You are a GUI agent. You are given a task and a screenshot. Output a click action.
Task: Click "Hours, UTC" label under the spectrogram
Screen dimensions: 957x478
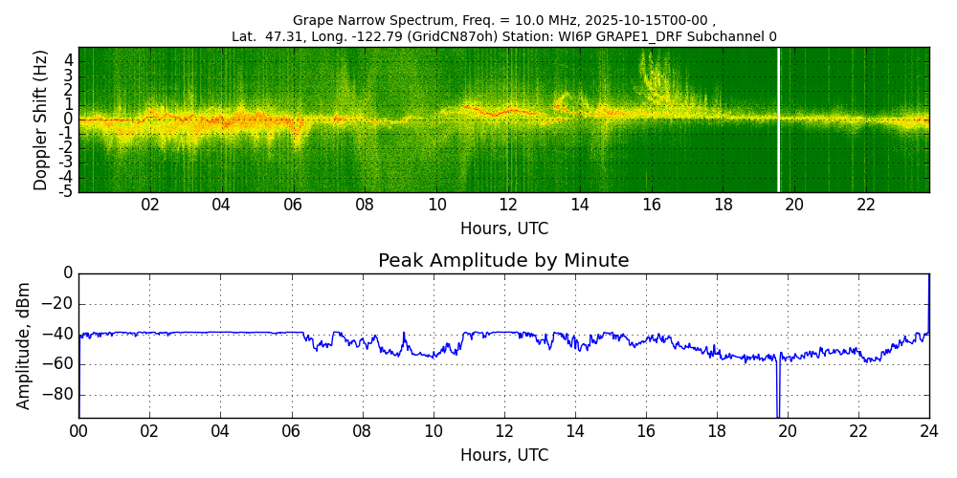point(503,229)
